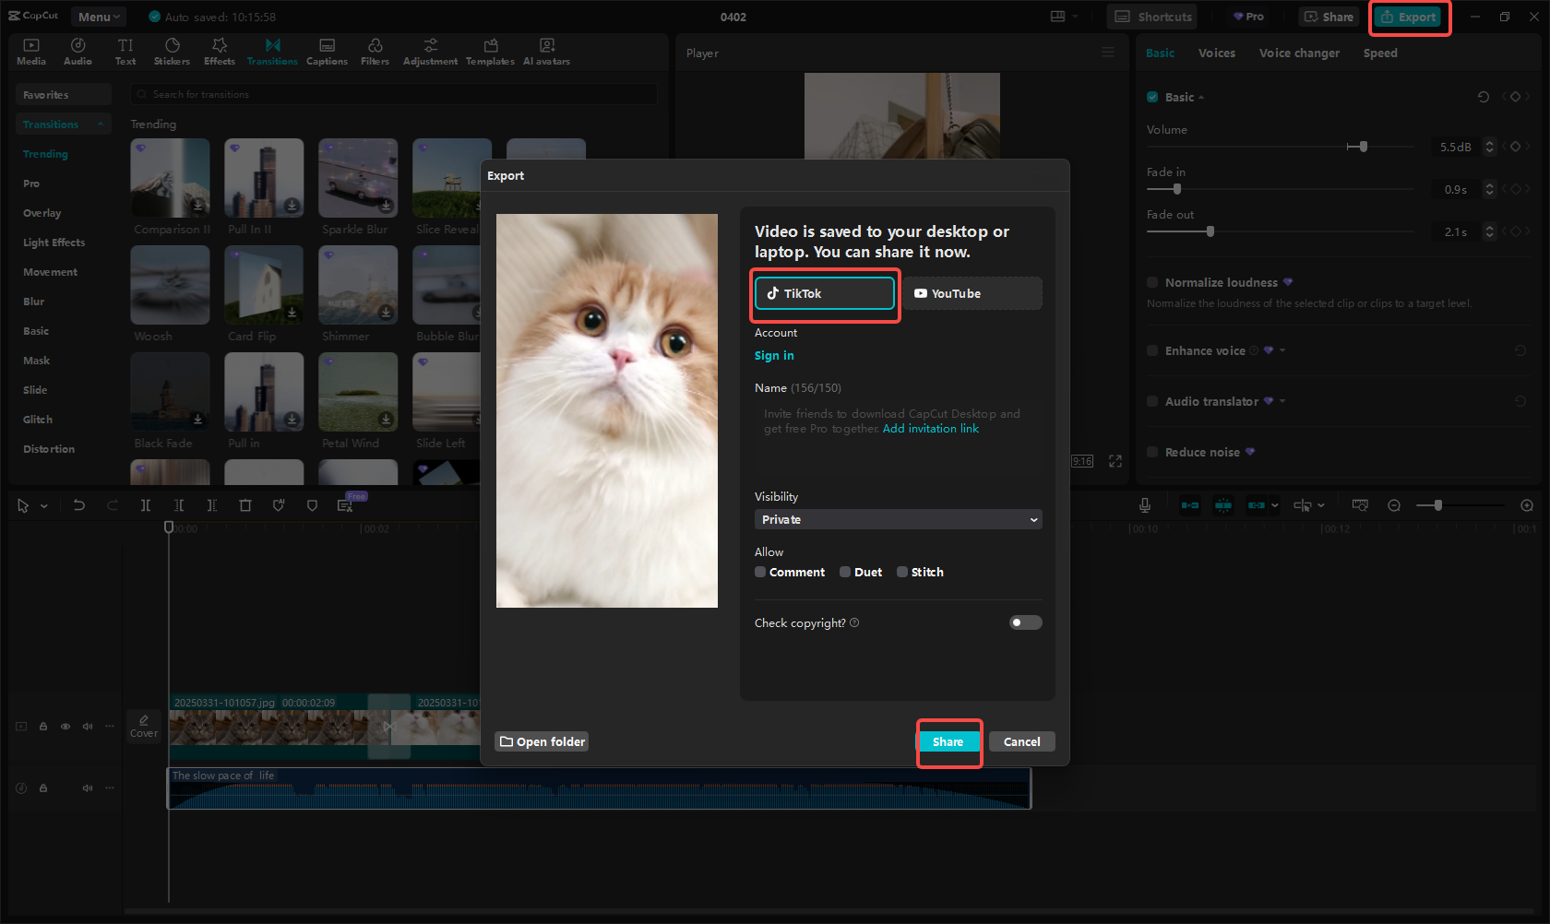Open the Templates panel
The height and width of the screenshot is (924, 1550).
click(x=490, y=51)
